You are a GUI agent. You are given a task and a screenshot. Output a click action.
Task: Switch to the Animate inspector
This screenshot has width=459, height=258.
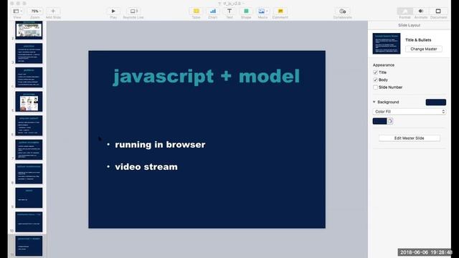click(x=421, y=11)
